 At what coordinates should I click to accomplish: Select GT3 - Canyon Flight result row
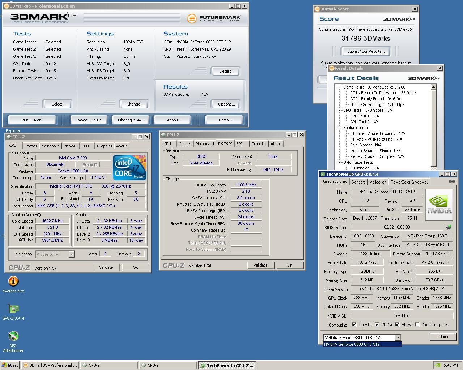(x=377, y=104)
